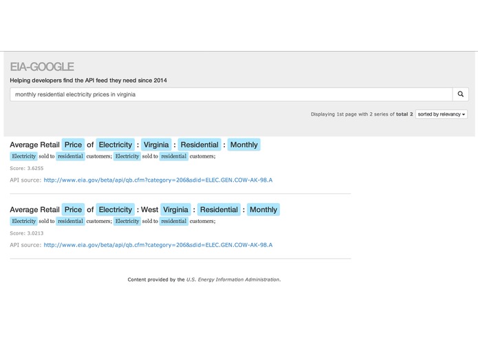
Task: Click 'Price' tag in the West Virginia result title
Action: tap(73, 210)
